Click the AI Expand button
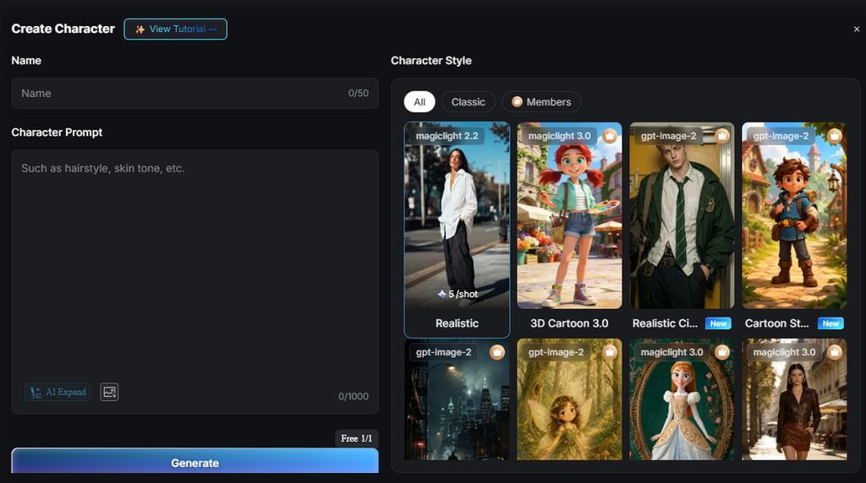This screenshot has width=866, height=483. (x=58, y=392)
